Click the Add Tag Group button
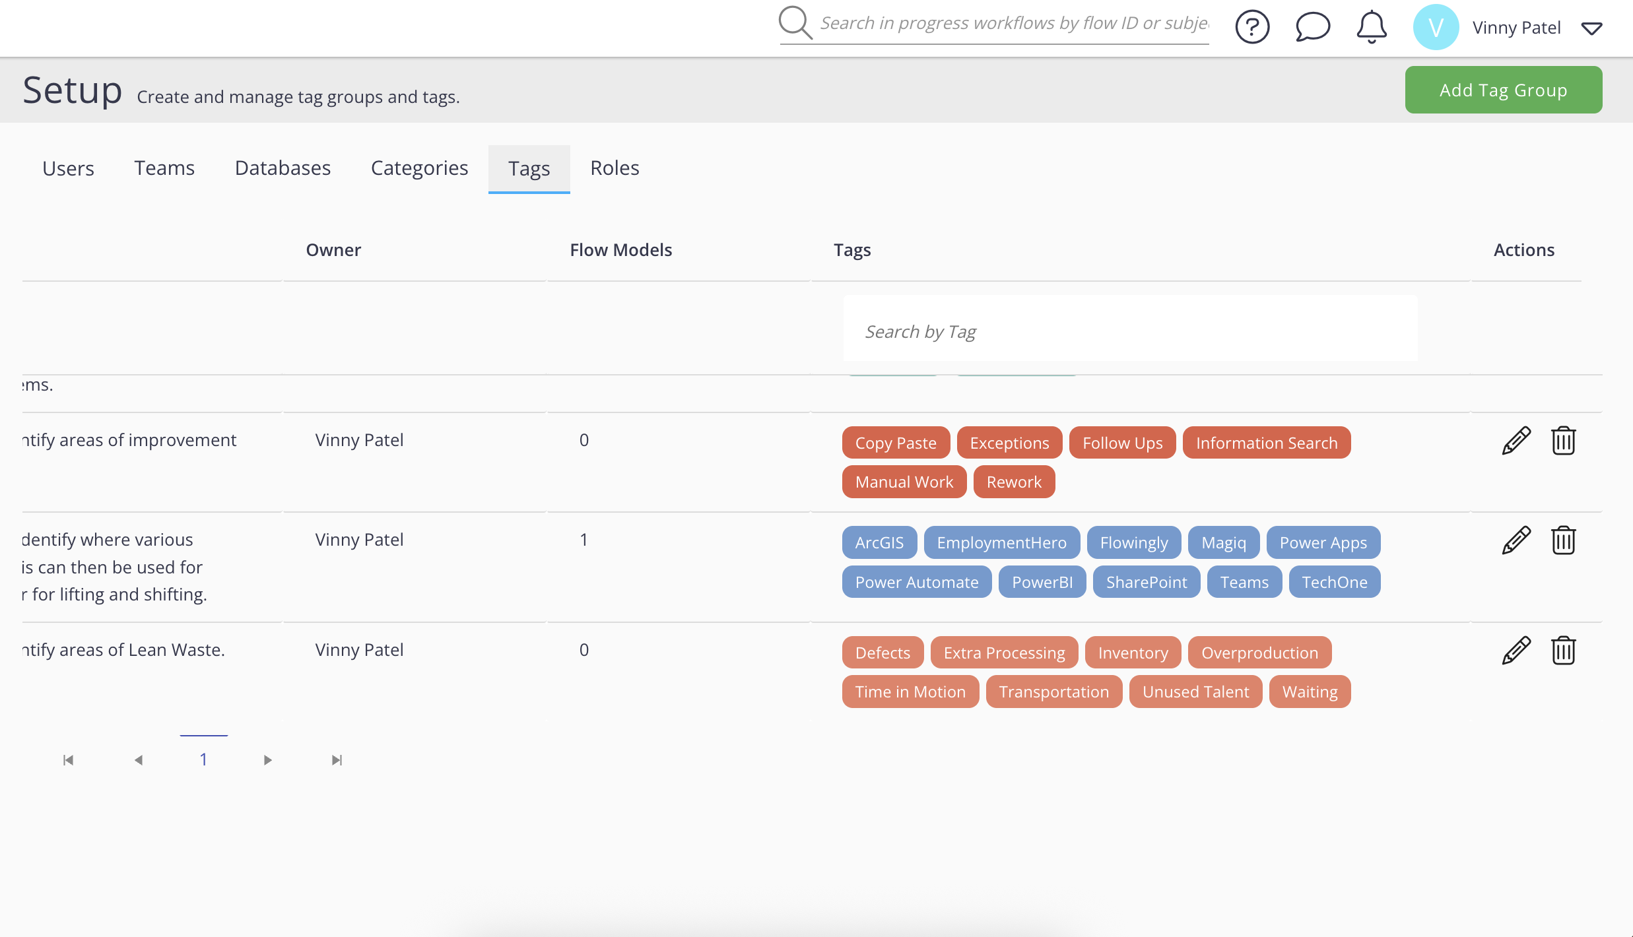This screenshot has height=937, width=1633. 1503,90
